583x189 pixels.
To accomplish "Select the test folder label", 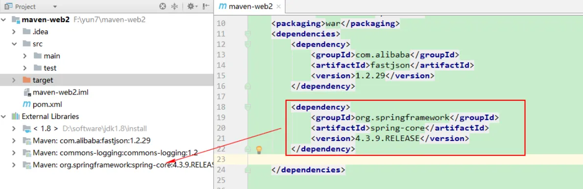I will tap(50, 68).
